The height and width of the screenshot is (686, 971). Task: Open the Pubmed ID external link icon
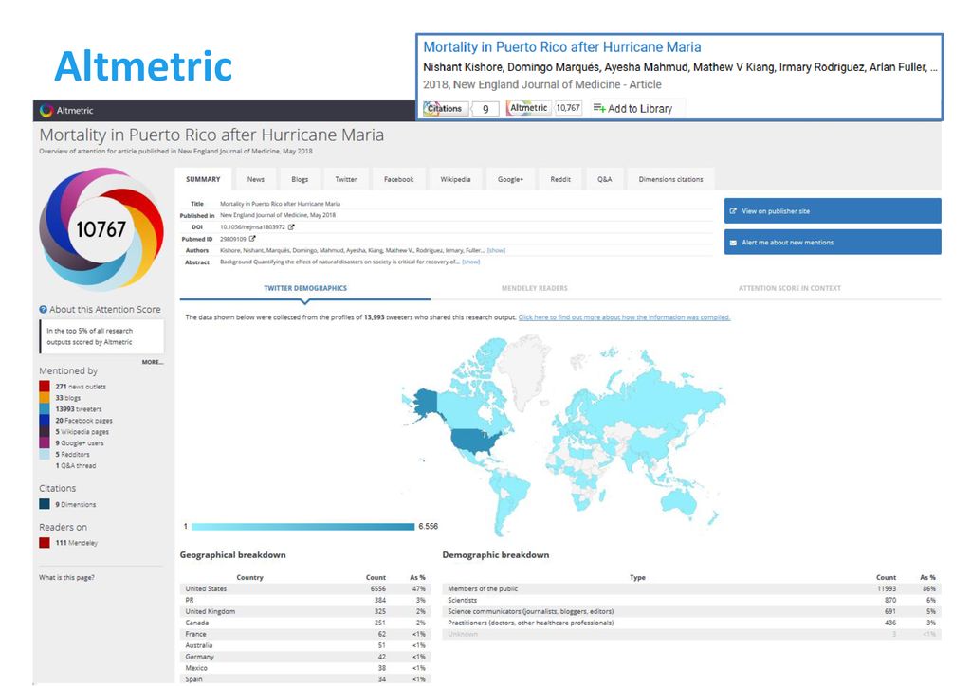252,239
